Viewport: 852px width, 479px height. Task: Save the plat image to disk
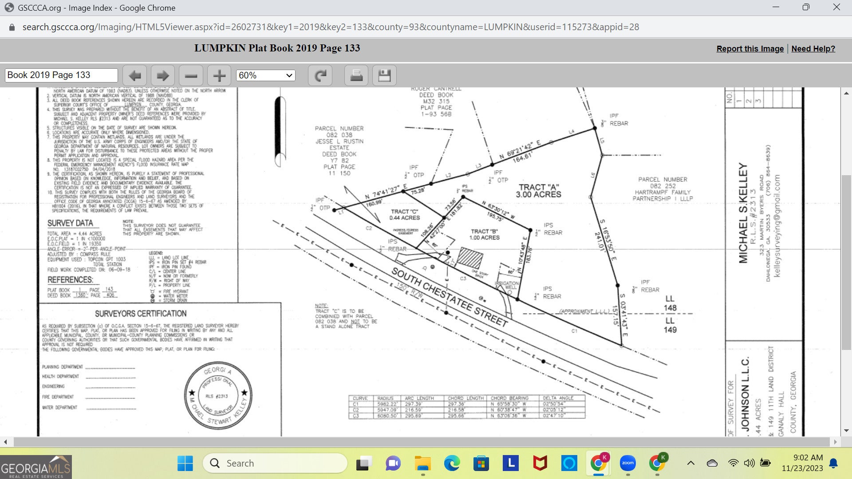pos(384,75)
